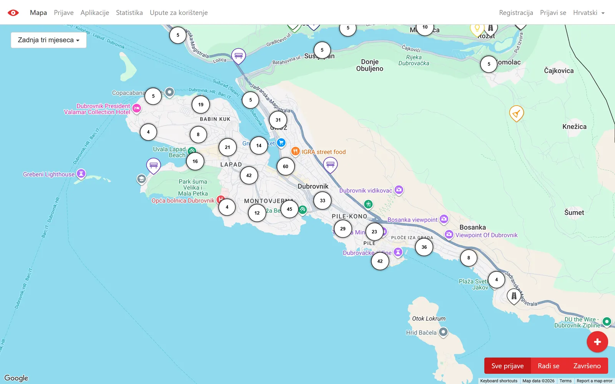The width and height of the screenshot is (615, 384).
Task: Open the cluster marker showing 36
Action: (x=424, y=247)
